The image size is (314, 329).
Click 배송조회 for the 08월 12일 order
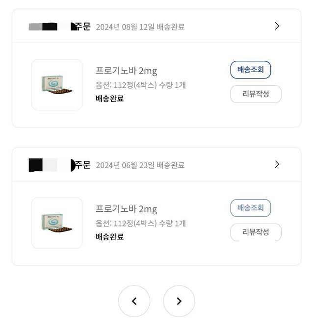tap(250, 70)
